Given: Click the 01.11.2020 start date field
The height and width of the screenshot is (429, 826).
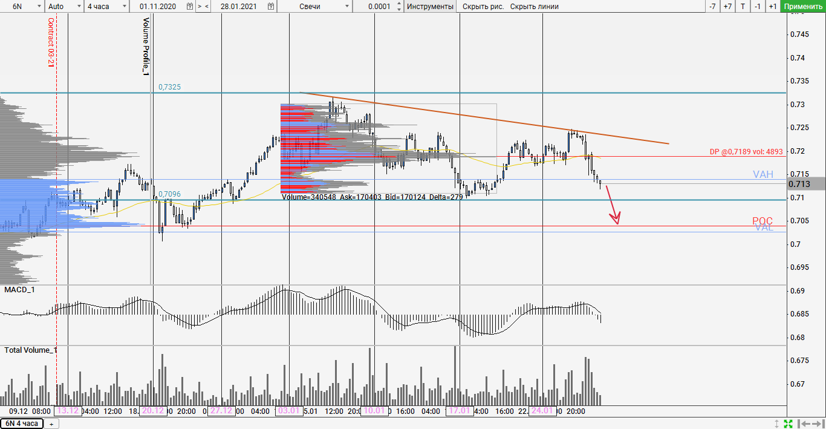Looking at the screenshot, I should [x=157, y=7].
